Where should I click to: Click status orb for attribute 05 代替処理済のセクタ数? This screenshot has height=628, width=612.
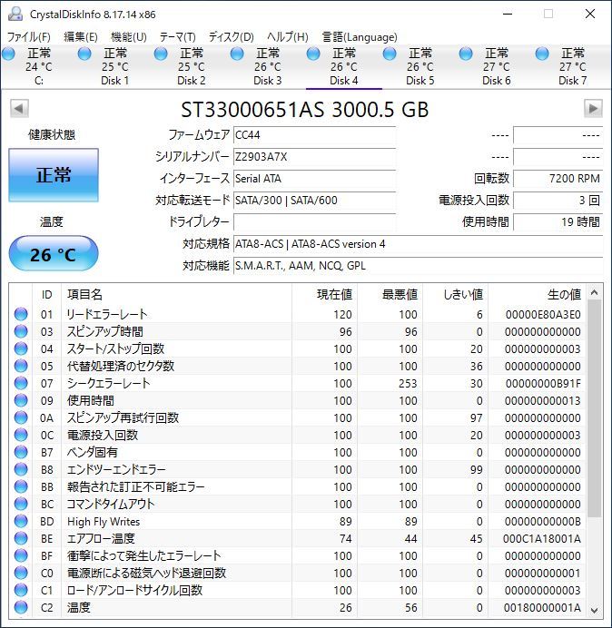(x=21, y=366)
